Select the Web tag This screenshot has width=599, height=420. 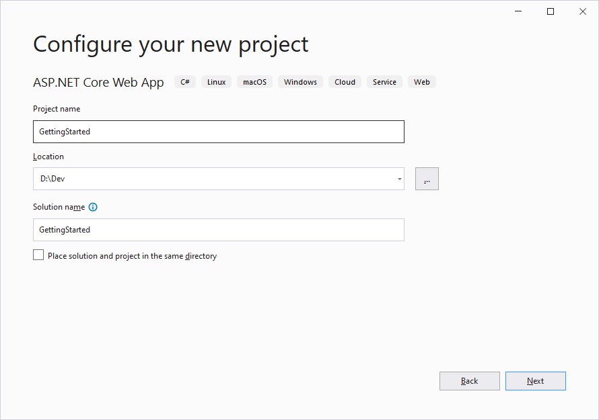coord(421,81)
